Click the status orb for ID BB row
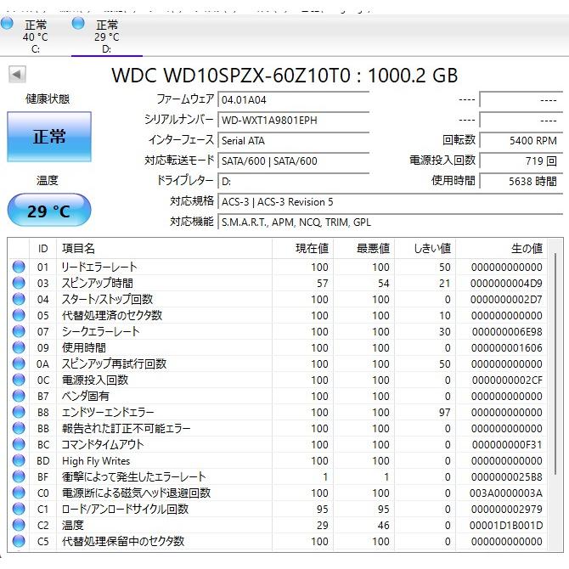Image resolution: width=569 pixels, height=569 pixels. (x=19, y=428)
